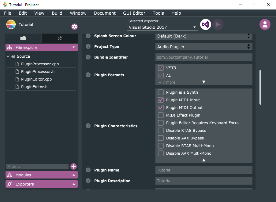
Task: Open the Edit menu
Action: click(x=23, y=13)
